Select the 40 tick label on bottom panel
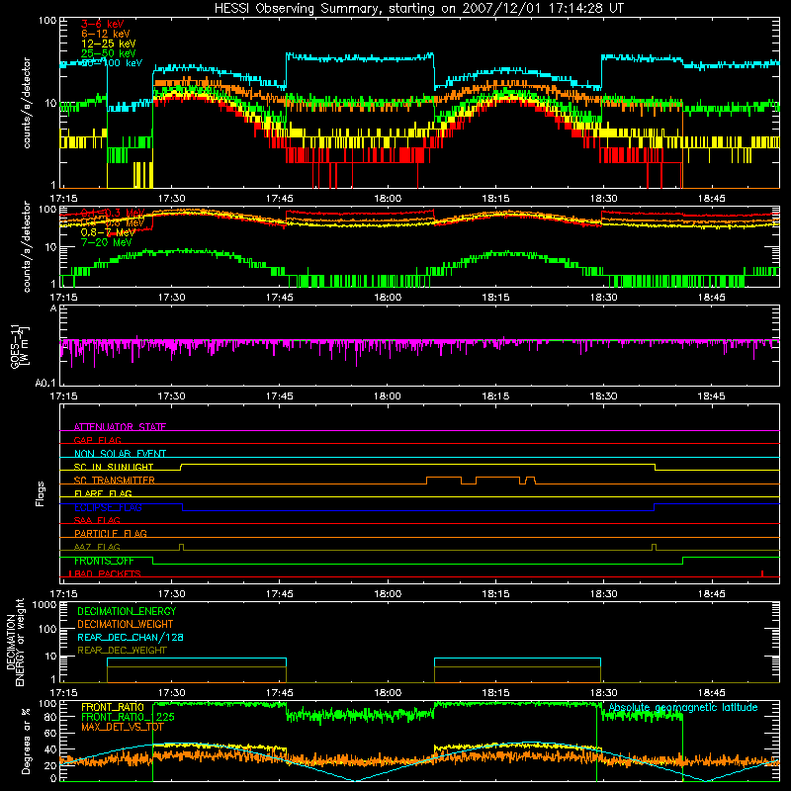Screen dimensions: 791x791 click(x=50, y=749)
